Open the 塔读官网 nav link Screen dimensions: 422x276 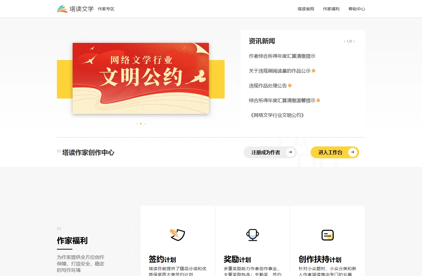coord(306,9)
